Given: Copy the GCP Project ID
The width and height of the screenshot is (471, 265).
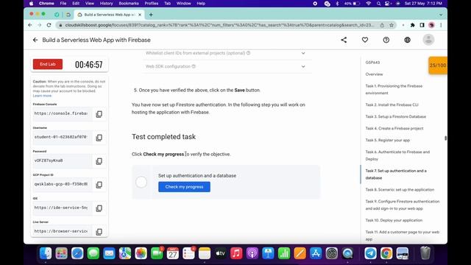Looking at the screenshot, I should [x=99, y=185].
